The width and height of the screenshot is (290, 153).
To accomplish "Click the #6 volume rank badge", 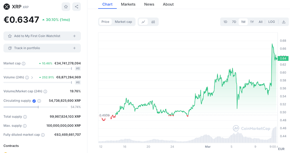I will pyautogui.click(x=78, y=82).
